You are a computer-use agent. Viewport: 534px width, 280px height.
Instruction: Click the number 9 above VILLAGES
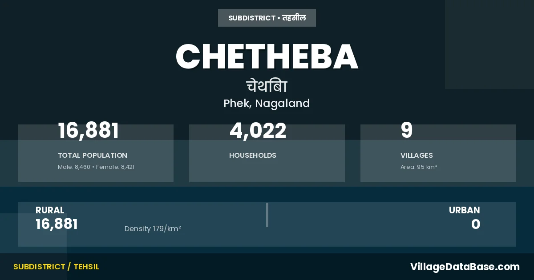pyautogui.click(x=407, y=131)
